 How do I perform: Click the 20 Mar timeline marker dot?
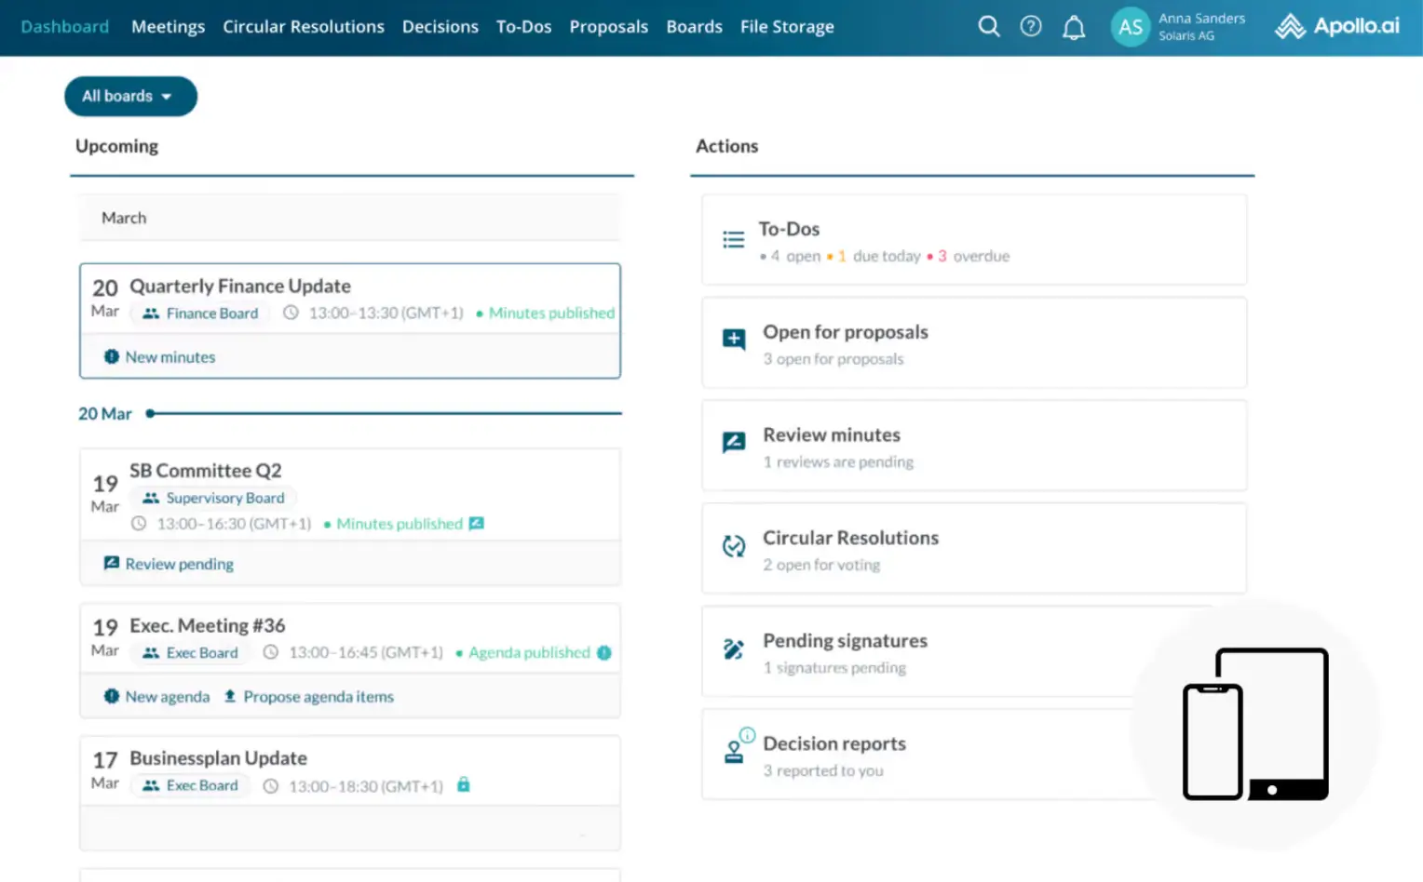(x=151, y=413)
